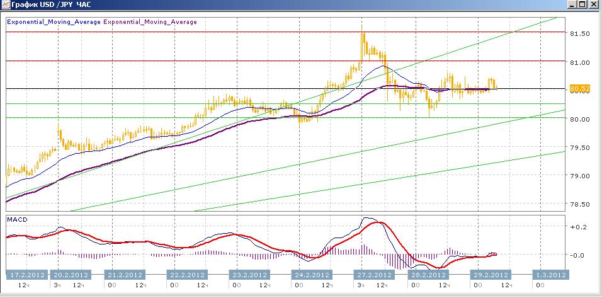Select the current price tag 80.52
This screenshot has width=602, height=298.
coord(580,89)
